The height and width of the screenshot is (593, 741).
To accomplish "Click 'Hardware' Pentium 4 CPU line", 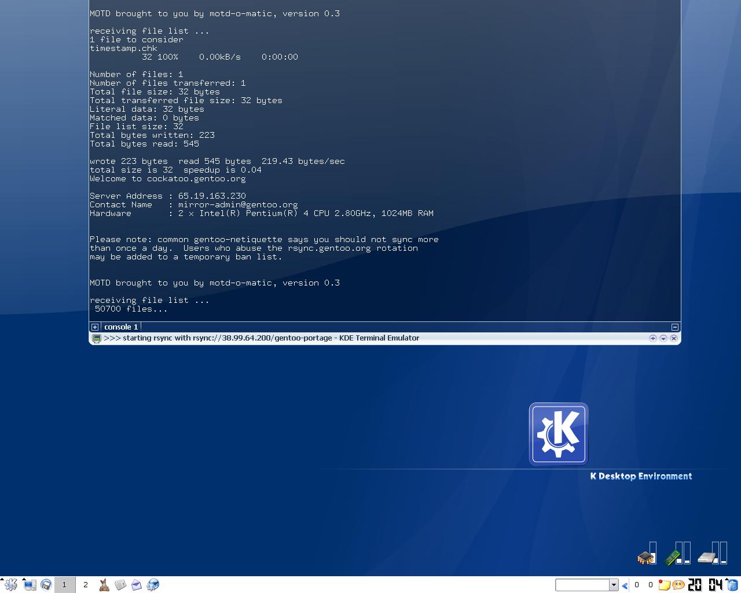I will 262,214.
